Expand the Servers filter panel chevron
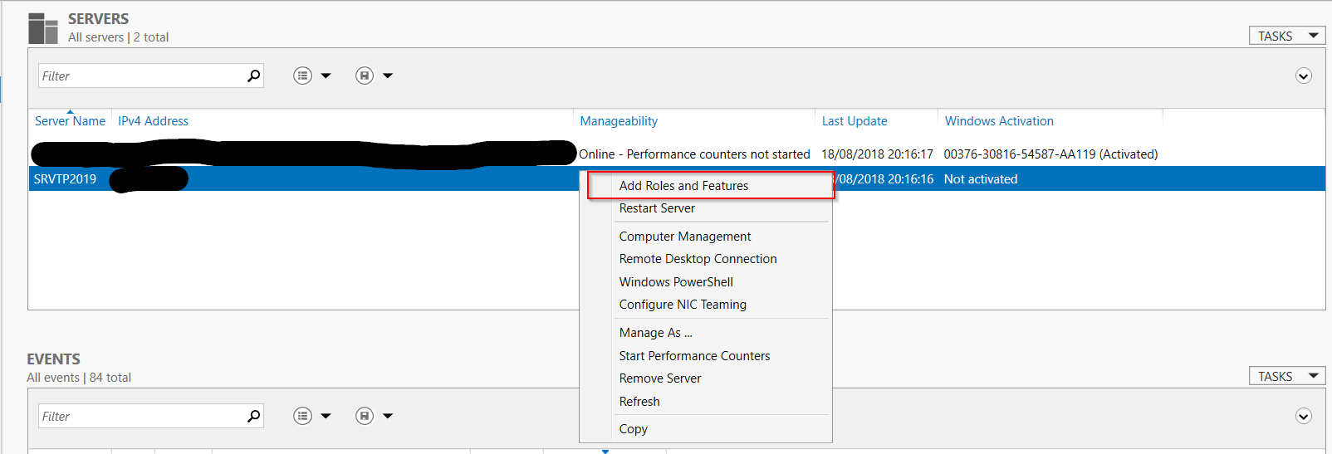1332x454 pixels. coord(1304,76)
